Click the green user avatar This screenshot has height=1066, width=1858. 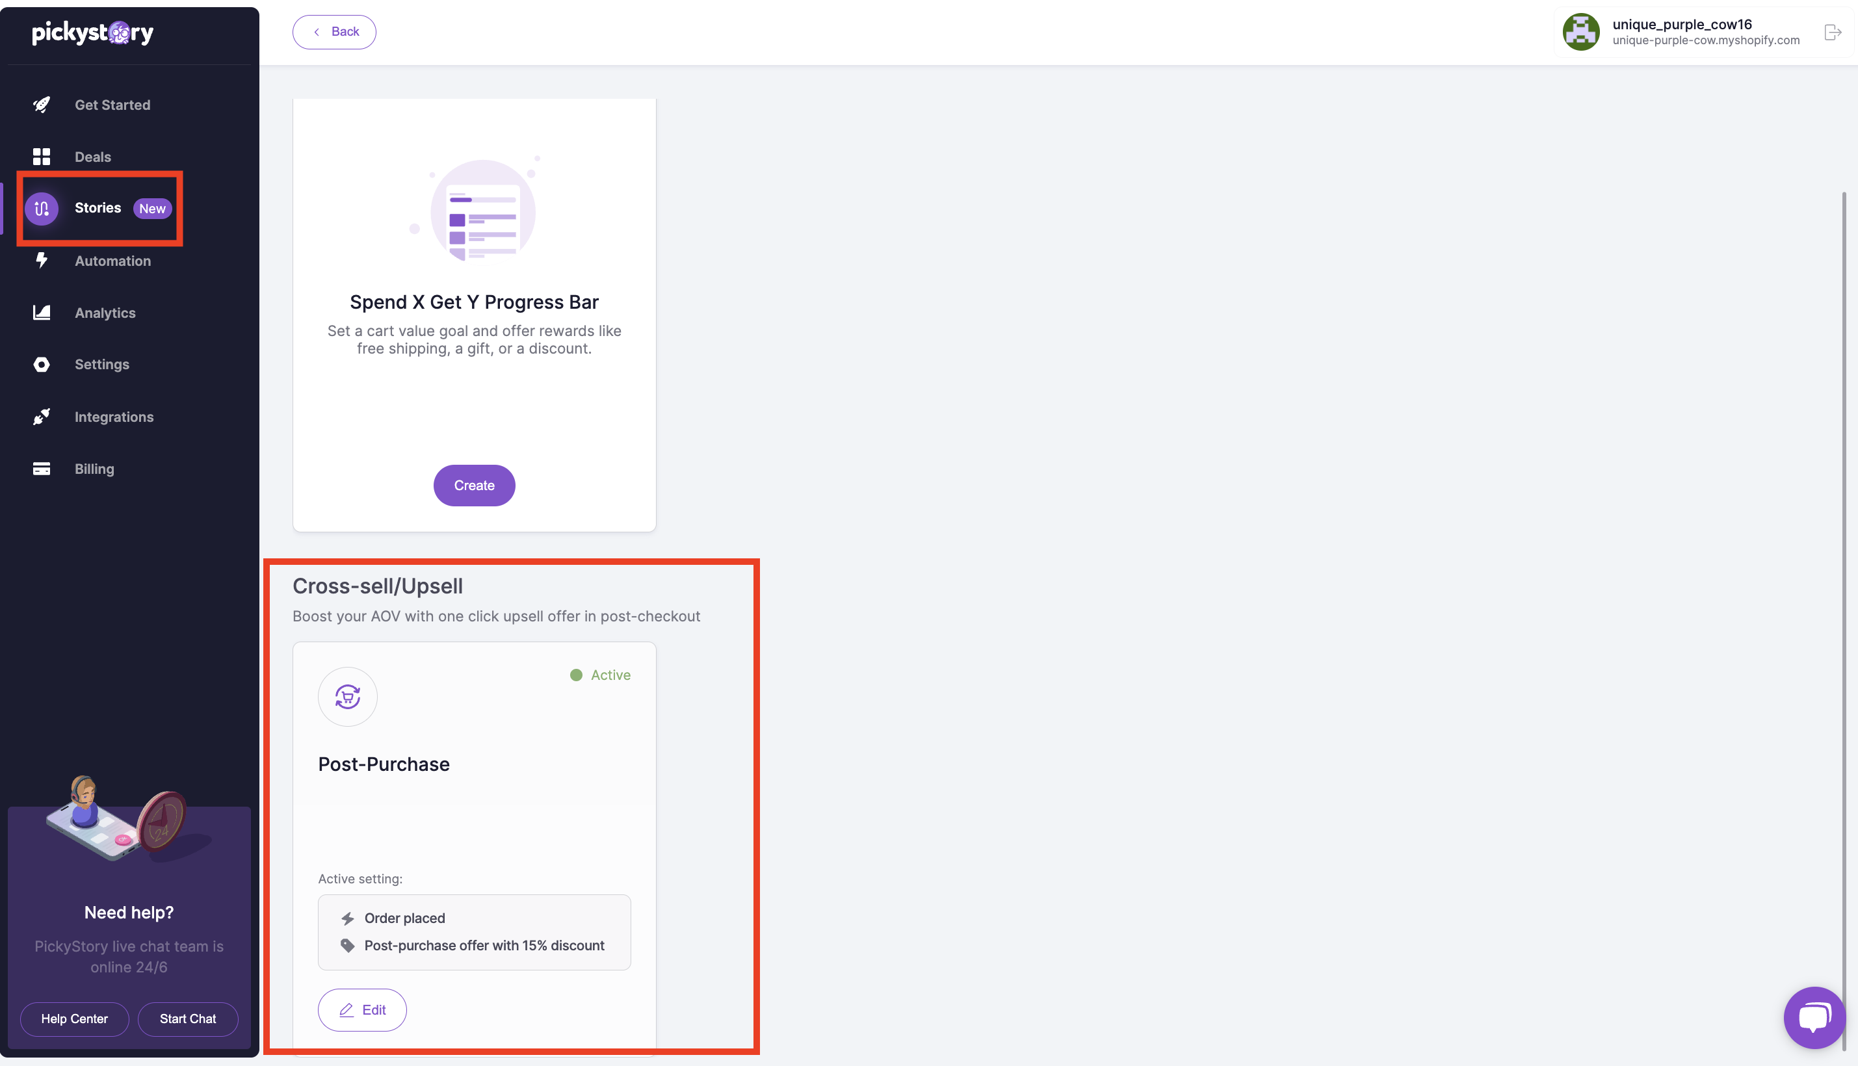point(1581,31)
